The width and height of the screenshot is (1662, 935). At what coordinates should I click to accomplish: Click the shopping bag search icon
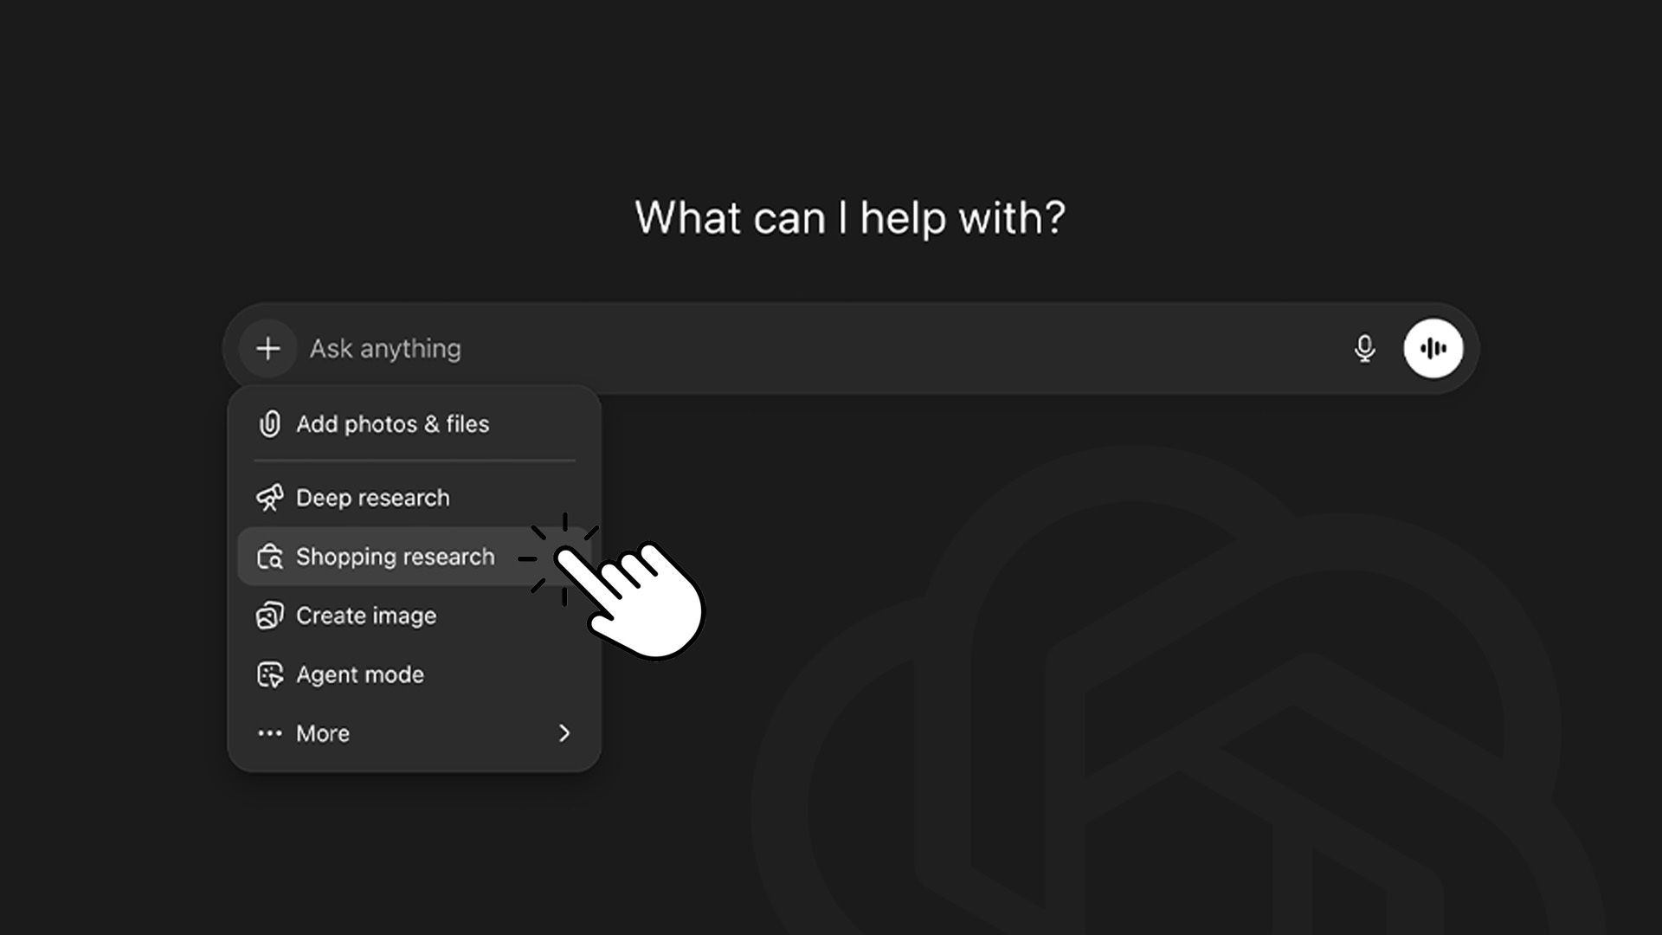point(270,557)
